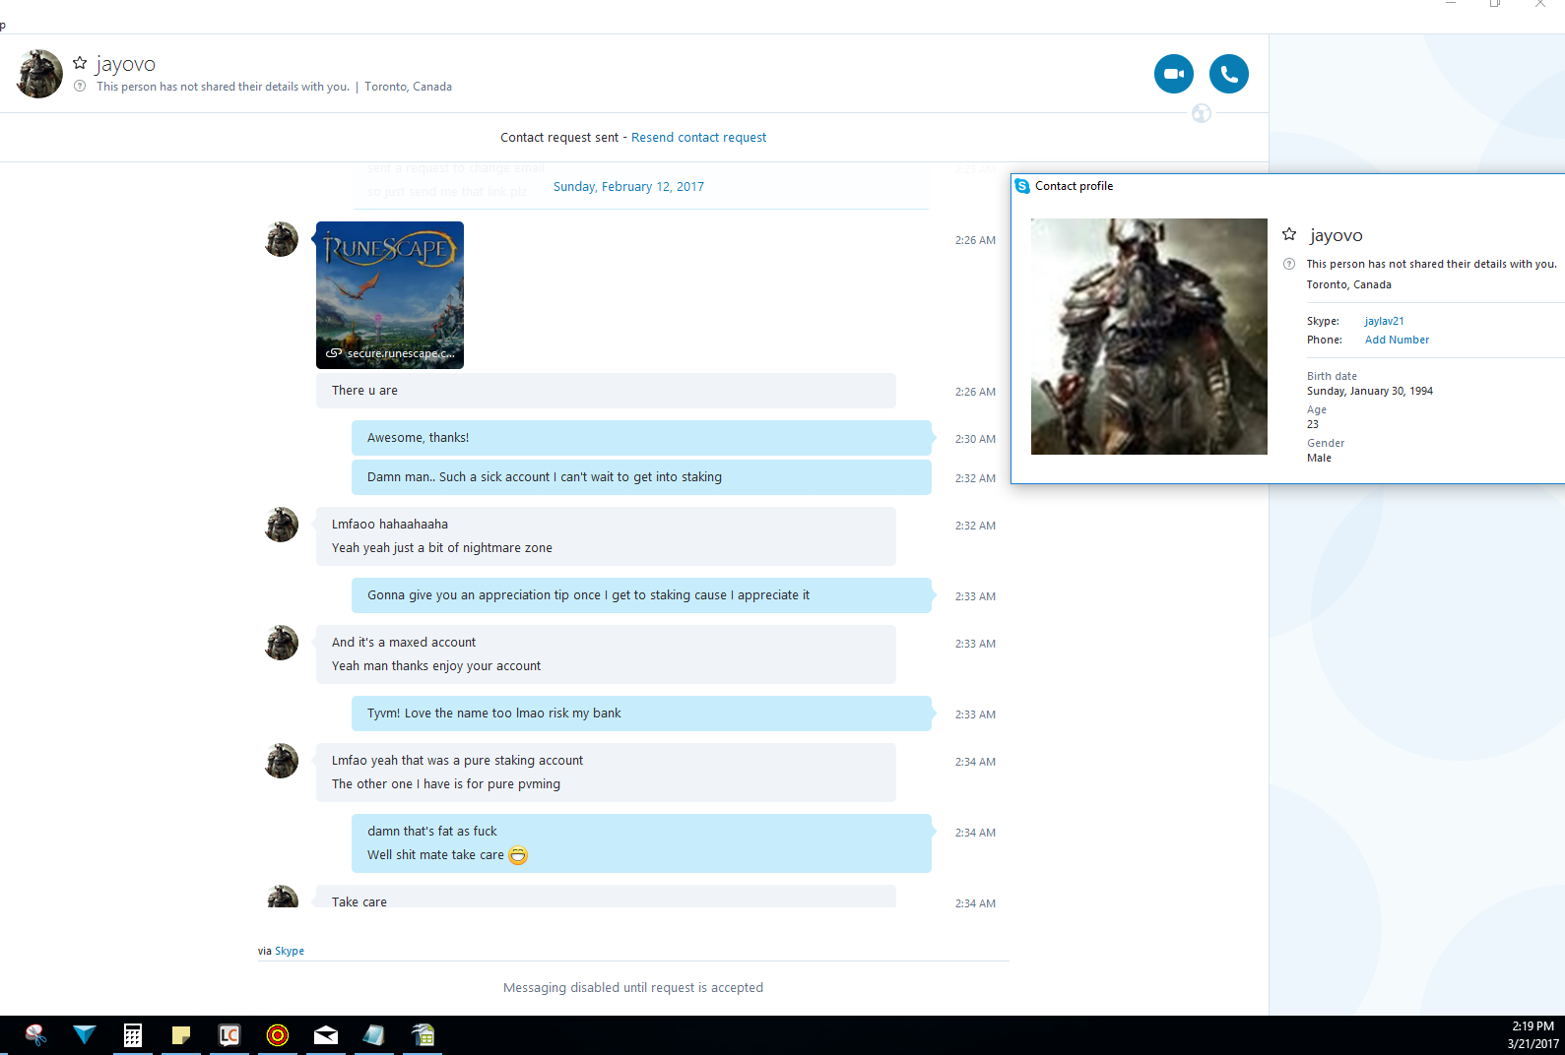Click Resend contact request link
The height and width of the screenshot is (1055, 1565).
click(698, 138)
